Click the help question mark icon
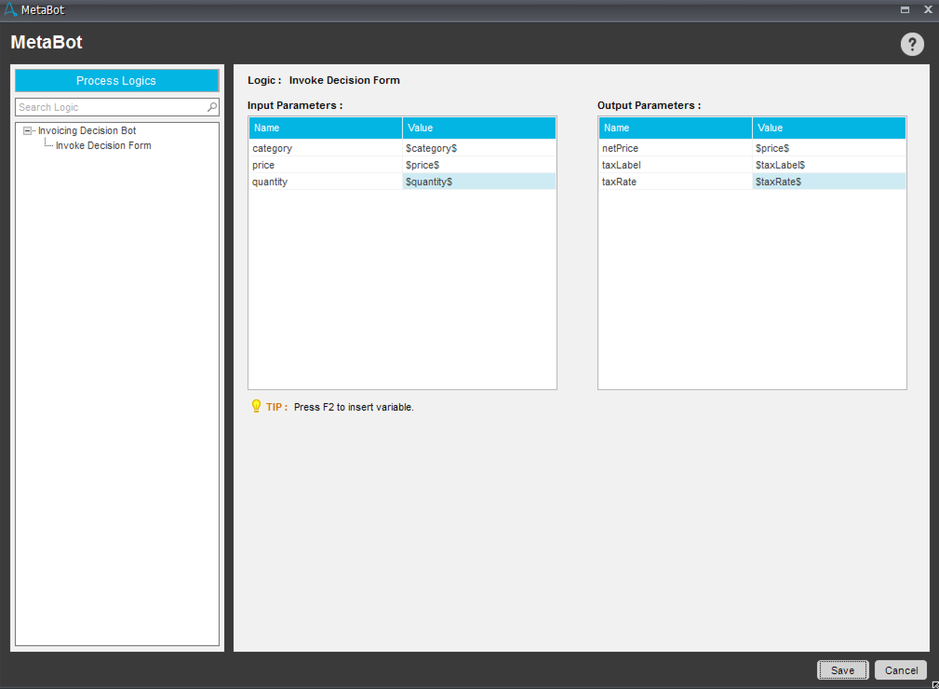 tap(912, 44)
